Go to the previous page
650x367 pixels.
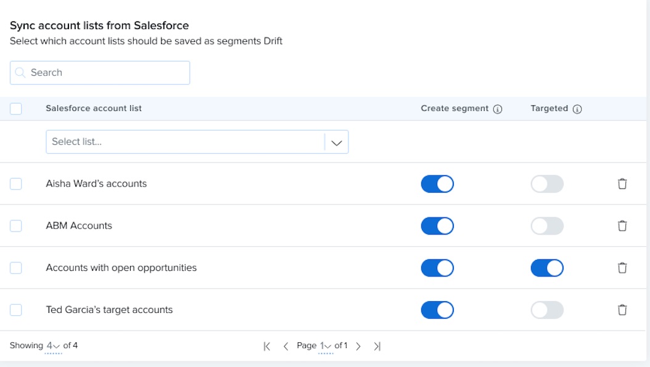pyautogui.click(x=286, y=346)
